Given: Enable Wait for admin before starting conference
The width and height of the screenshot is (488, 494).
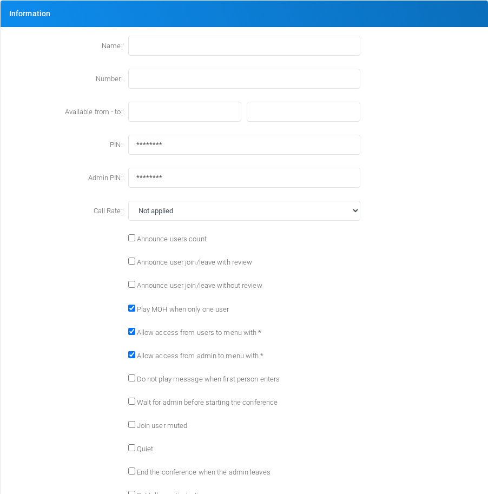Looking at the screenshot, I should tap(131, 401).
